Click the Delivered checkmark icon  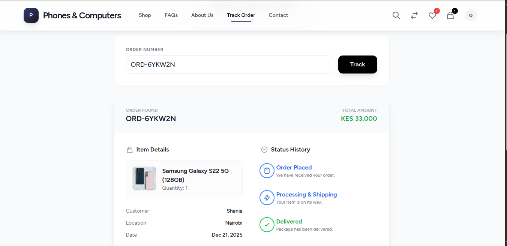pos(267,225)
